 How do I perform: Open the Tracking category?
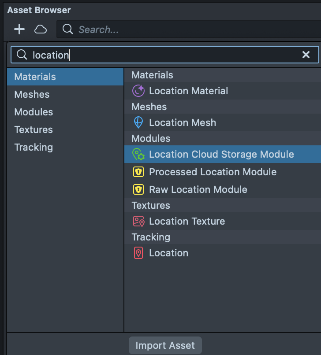point(34,148)
